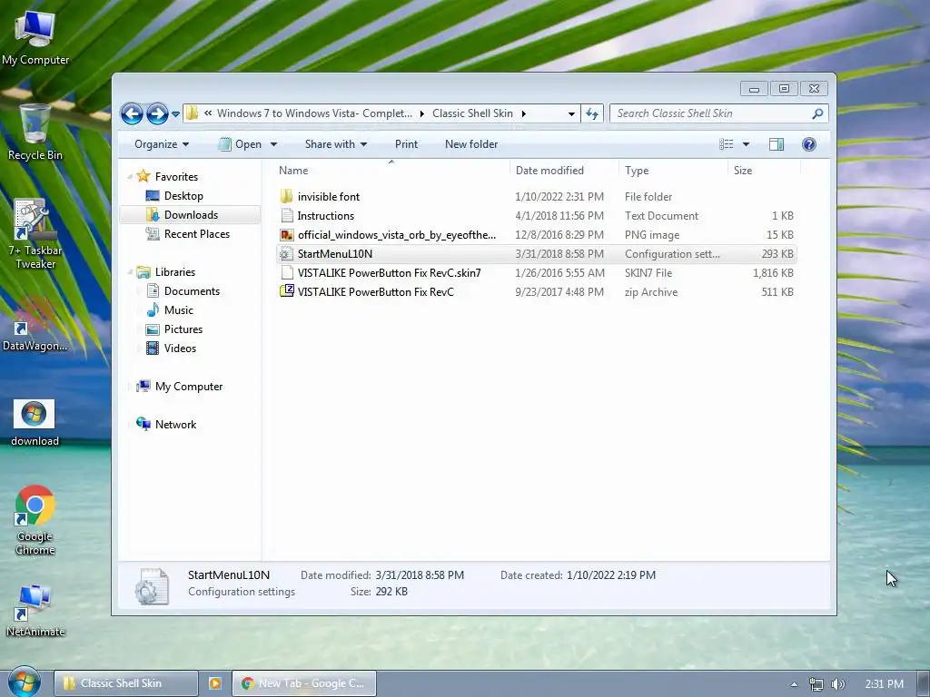Open the view options dropdown arrow

coord(747,144)
